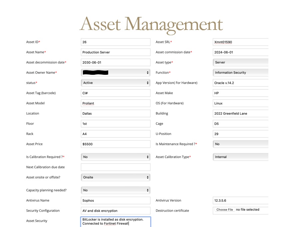Click the Asset ID input field
This screenshot has height=227, width=298.
[116, 42]
